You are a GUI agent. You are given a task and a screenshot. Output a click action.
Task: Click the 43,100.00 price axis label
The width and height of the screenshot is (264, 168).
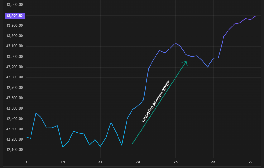(14, 46)
